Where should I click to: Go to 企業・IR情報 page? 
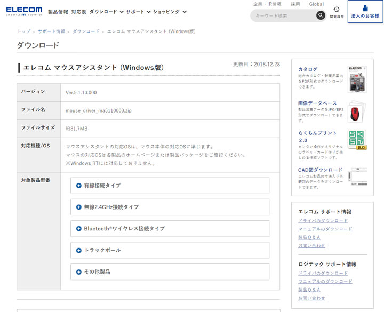point(267,4)
